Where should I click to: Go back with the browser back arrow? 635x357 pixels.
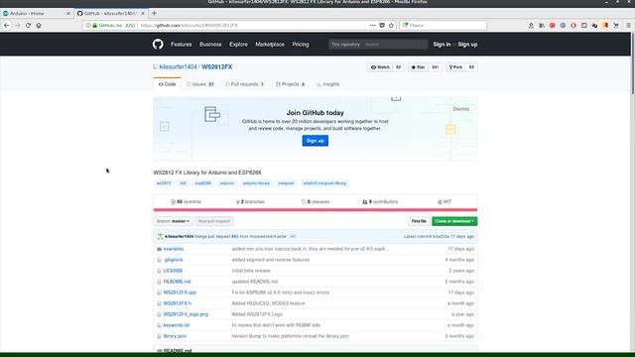coord(7,25)
